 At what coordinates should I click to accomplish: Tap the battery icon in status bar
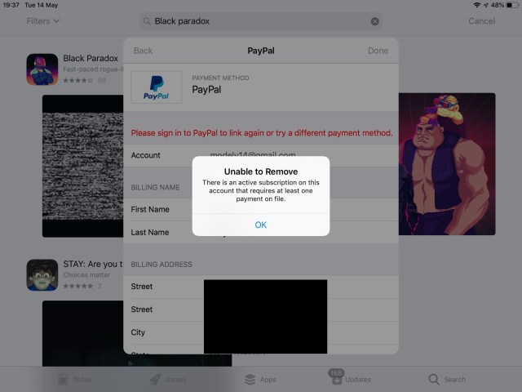point(511,5)
